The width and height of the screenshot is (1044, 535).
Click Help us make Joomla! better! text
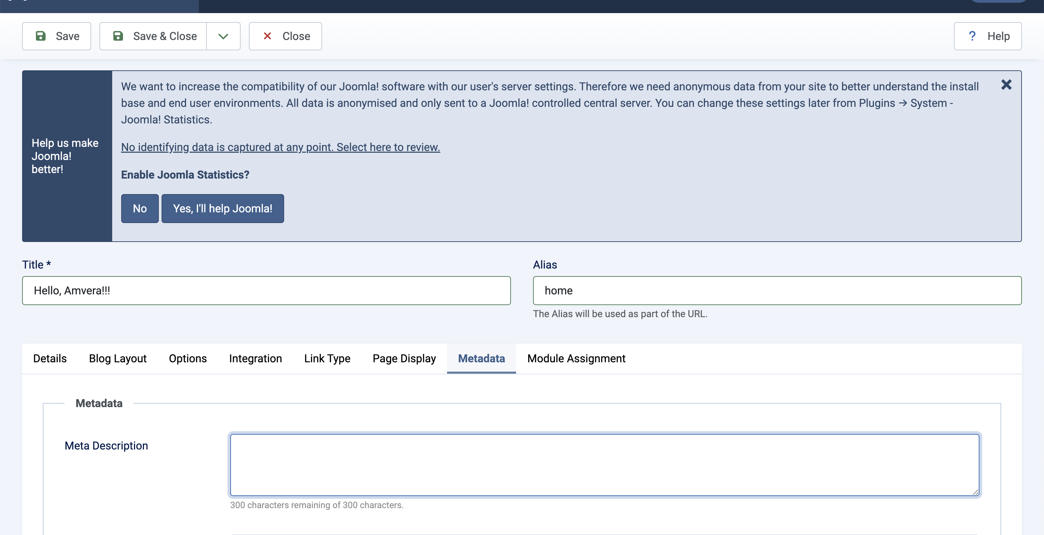pyautogui.click(x=65, y=156)
